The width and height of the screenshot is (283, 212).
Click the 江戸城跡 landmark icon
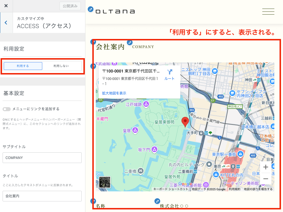(x=146, y=104)
